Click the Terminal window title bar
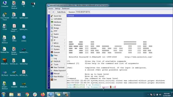 point(120,16)
